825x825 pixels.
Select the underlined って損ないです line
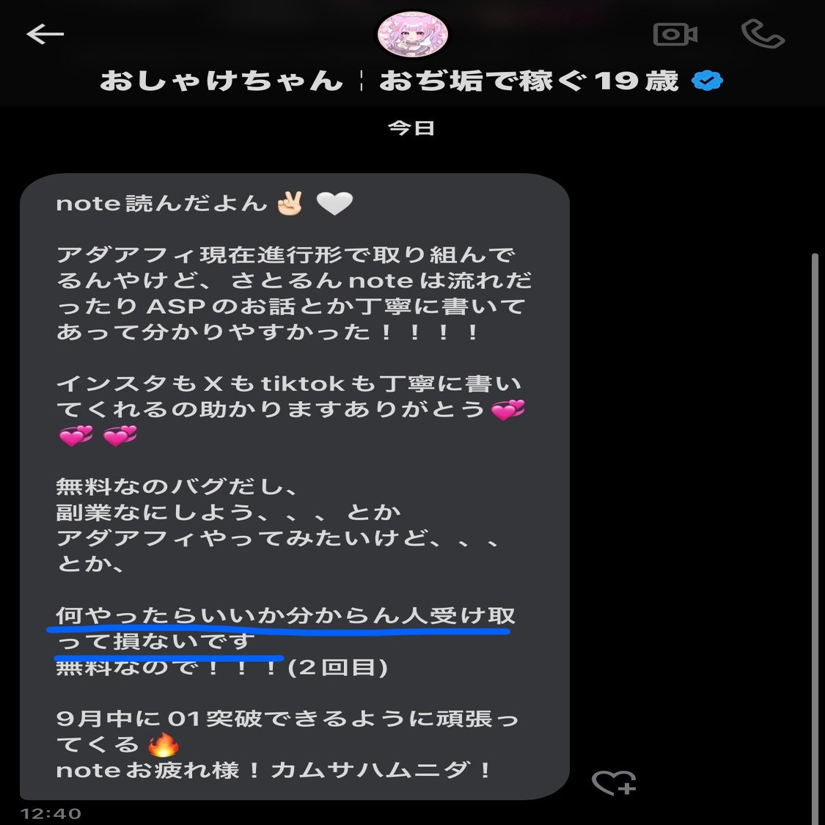(155, 641)
